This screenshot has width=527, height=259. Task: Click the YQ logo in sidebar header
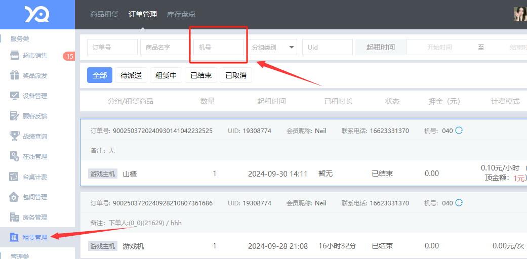tap(37, 15)
